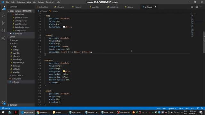Open the Selection menu
The image size is (205, 115).
tap(20, 2)
